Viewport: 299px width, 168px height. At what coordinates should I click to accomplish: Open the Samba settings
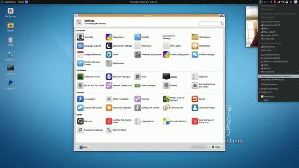pyautogui.click(x=198, y=99)
